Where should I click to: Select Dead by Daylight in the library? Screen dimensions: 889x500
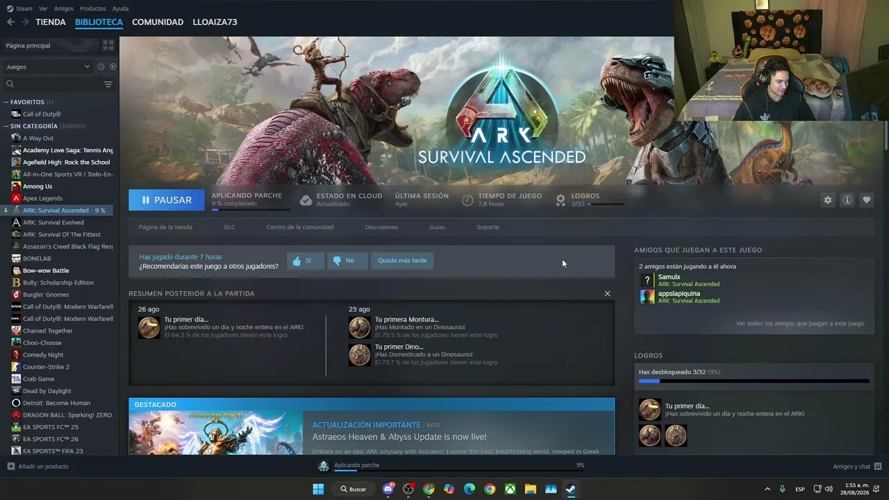[47, 391]
